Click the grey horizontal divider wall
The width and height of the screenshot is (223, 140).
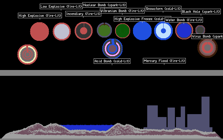click(111, 73)
